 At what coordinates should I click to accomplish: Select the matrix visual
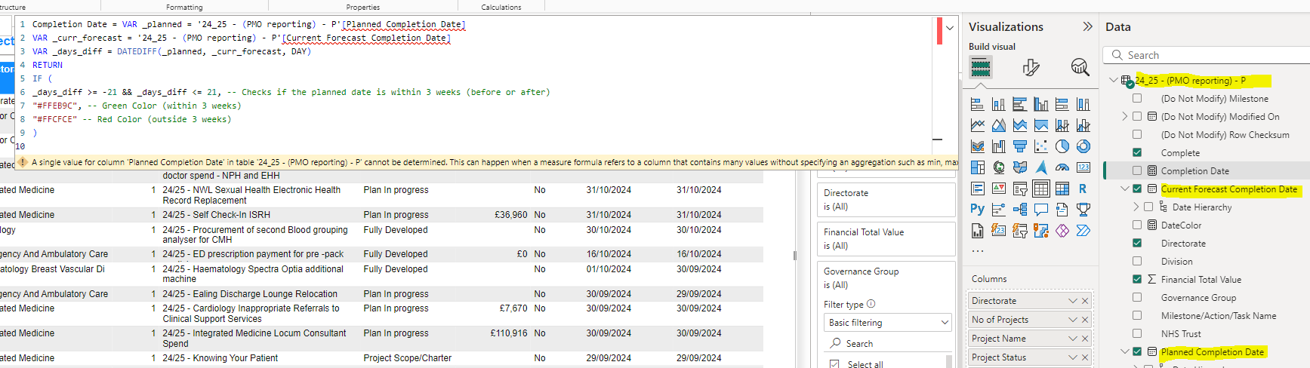pyautogui.click(x=1062, y=189)
